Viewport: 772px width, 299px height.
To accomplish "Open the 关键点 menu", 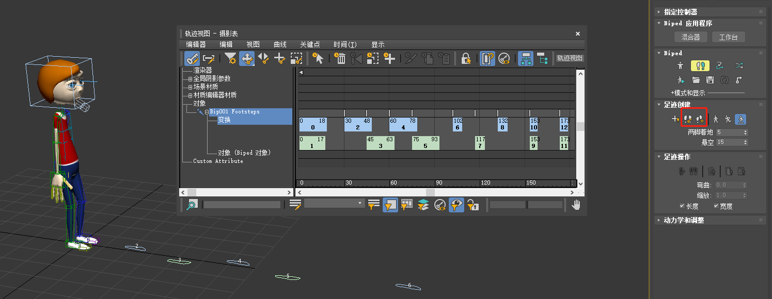I will [x=310, y=45].
